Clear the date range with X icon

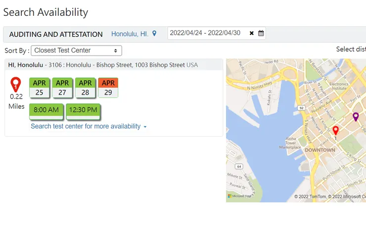[252, 33]
